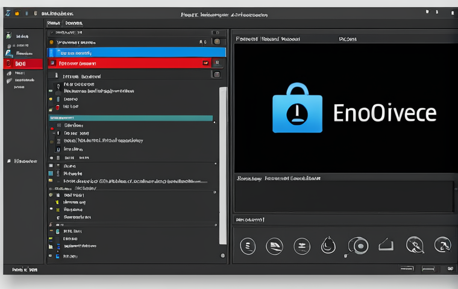Click the orange circle icon in the list
Screen dimensions: 458x289
51,42
